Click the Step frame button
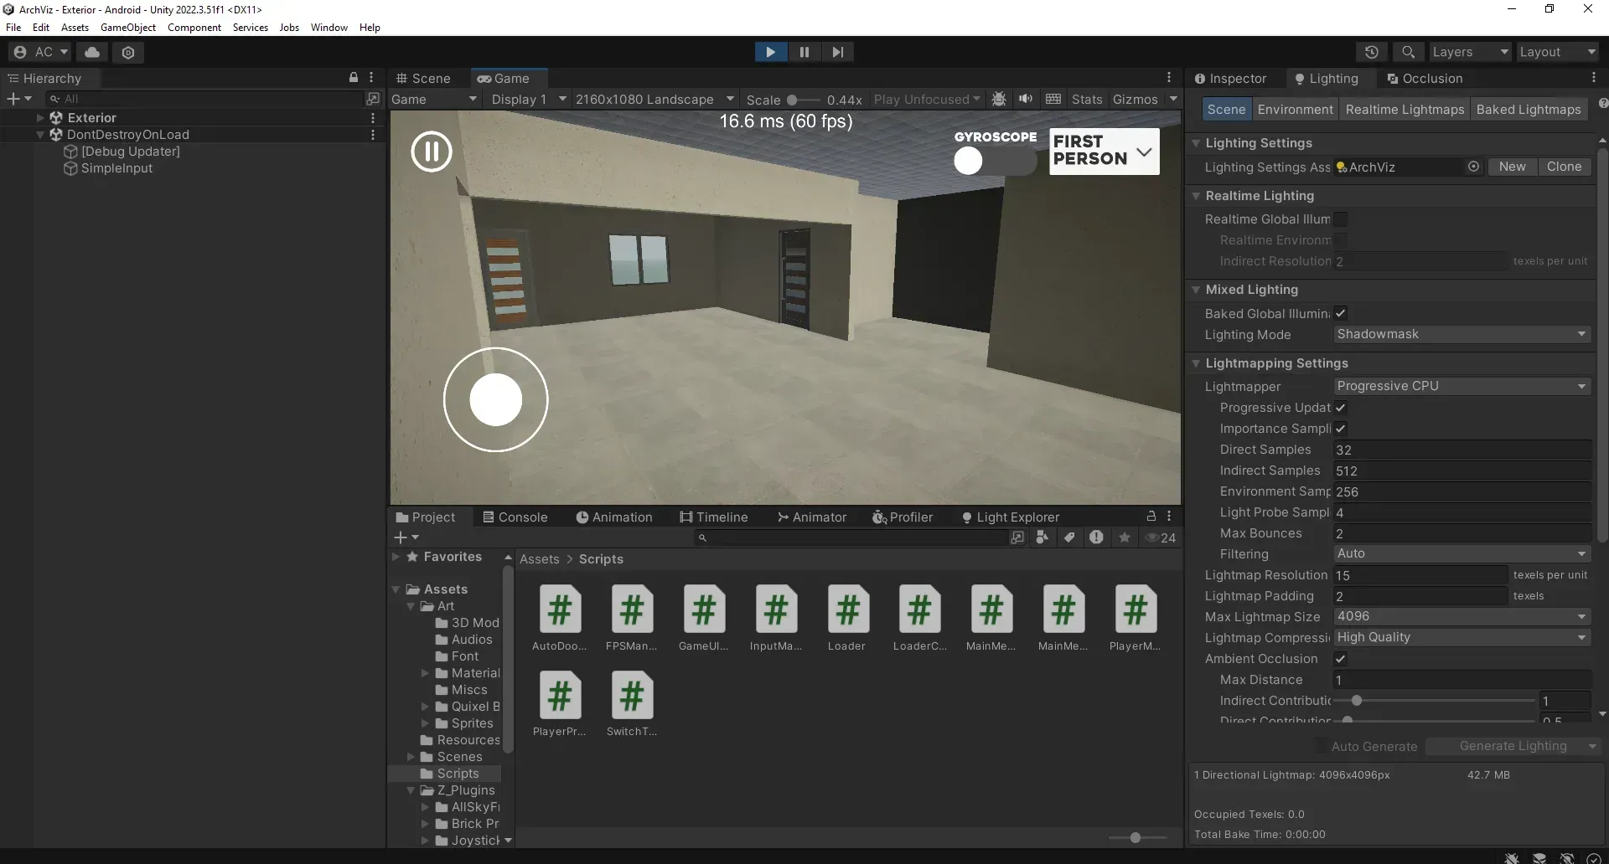The width and height of the screenshot is (1609, 864). pos(837,52)
